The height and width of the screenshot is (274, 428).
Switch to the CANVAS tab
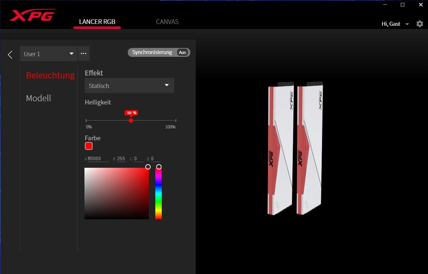coord(167,22)
